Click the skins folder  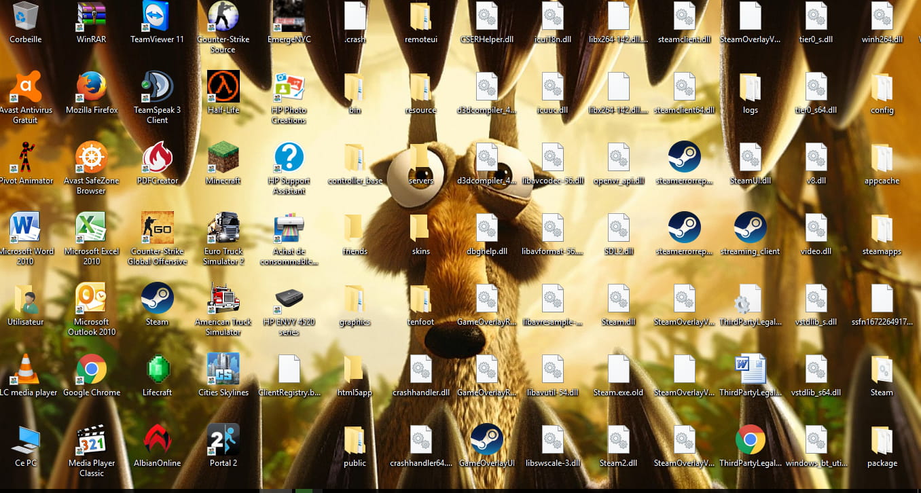pos(420,227)
